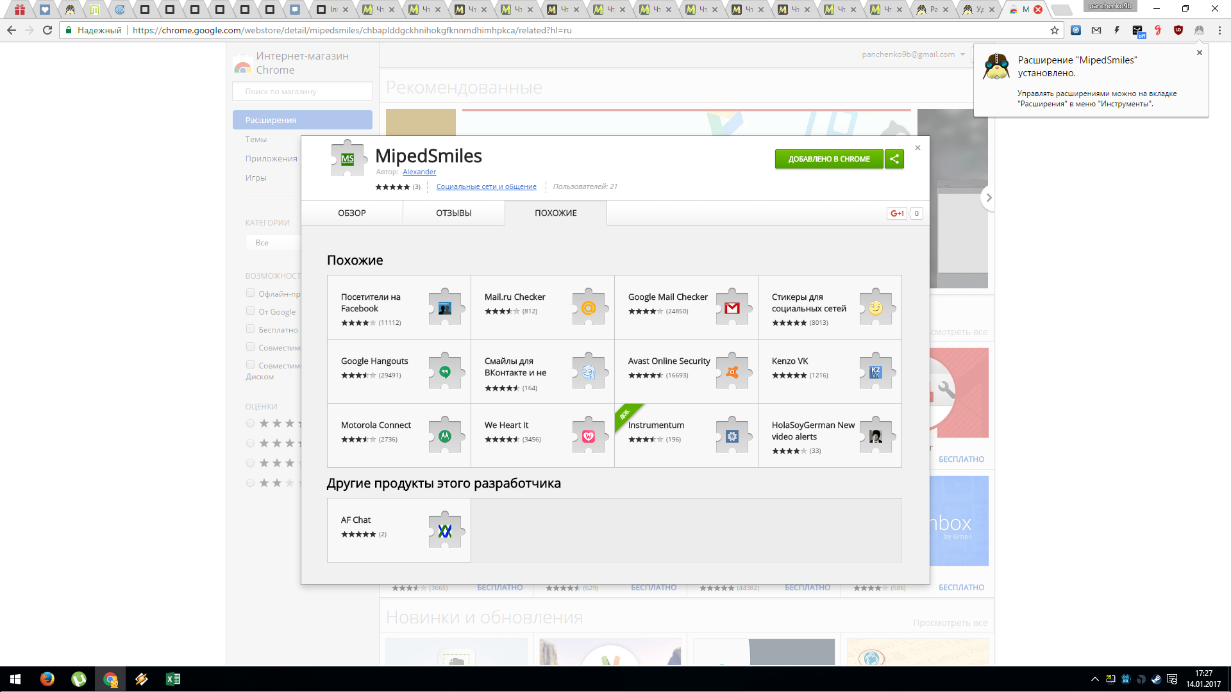Open the Игры sidebar section
The height and width of the screenshot is (692, 1231).
pyautogui.click(x=256, y=177)
